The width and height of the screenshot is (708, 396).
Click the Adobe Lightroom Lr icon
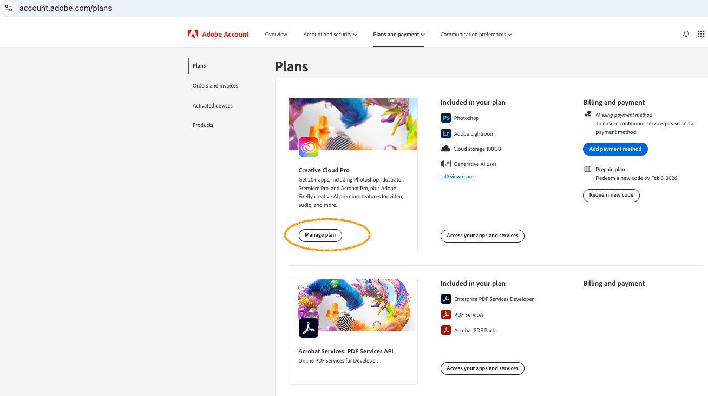446,133
